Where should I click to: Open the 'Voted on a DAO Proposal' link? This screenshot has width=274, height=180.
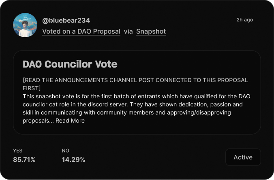click(81, 32)
